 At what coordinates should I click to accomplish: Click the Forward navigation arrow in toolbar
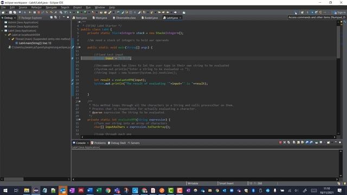175,12
